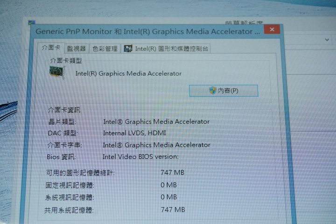Viewport: 336px width, 224px height.
Task: Click the 介面卡類型 group heading
Action: [x=66, y=61]
